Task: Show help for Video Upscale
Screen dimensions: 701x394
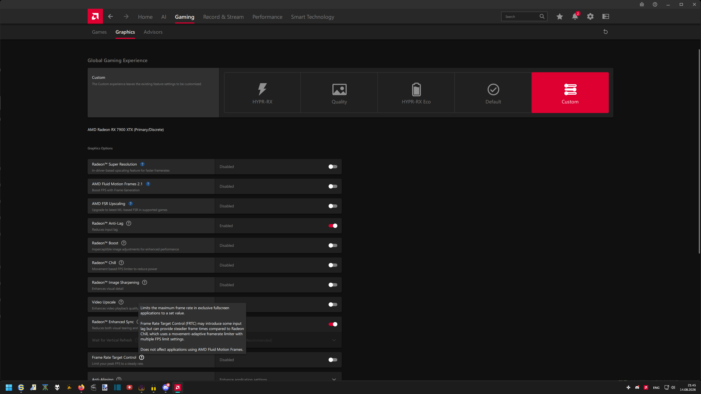Action: click(121, 302)
